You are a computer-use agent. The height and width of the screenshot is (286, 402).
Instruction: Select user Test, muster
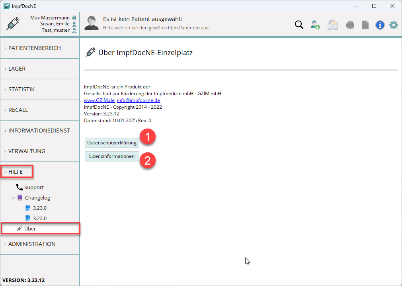[x=56, y=30]
